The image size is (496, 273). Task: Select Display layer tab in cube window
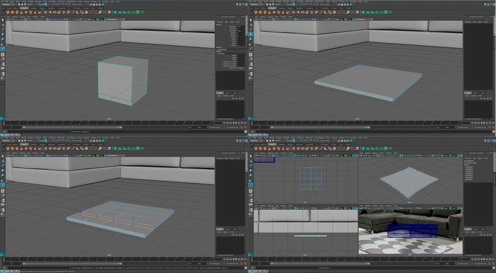tap(220, 93)
